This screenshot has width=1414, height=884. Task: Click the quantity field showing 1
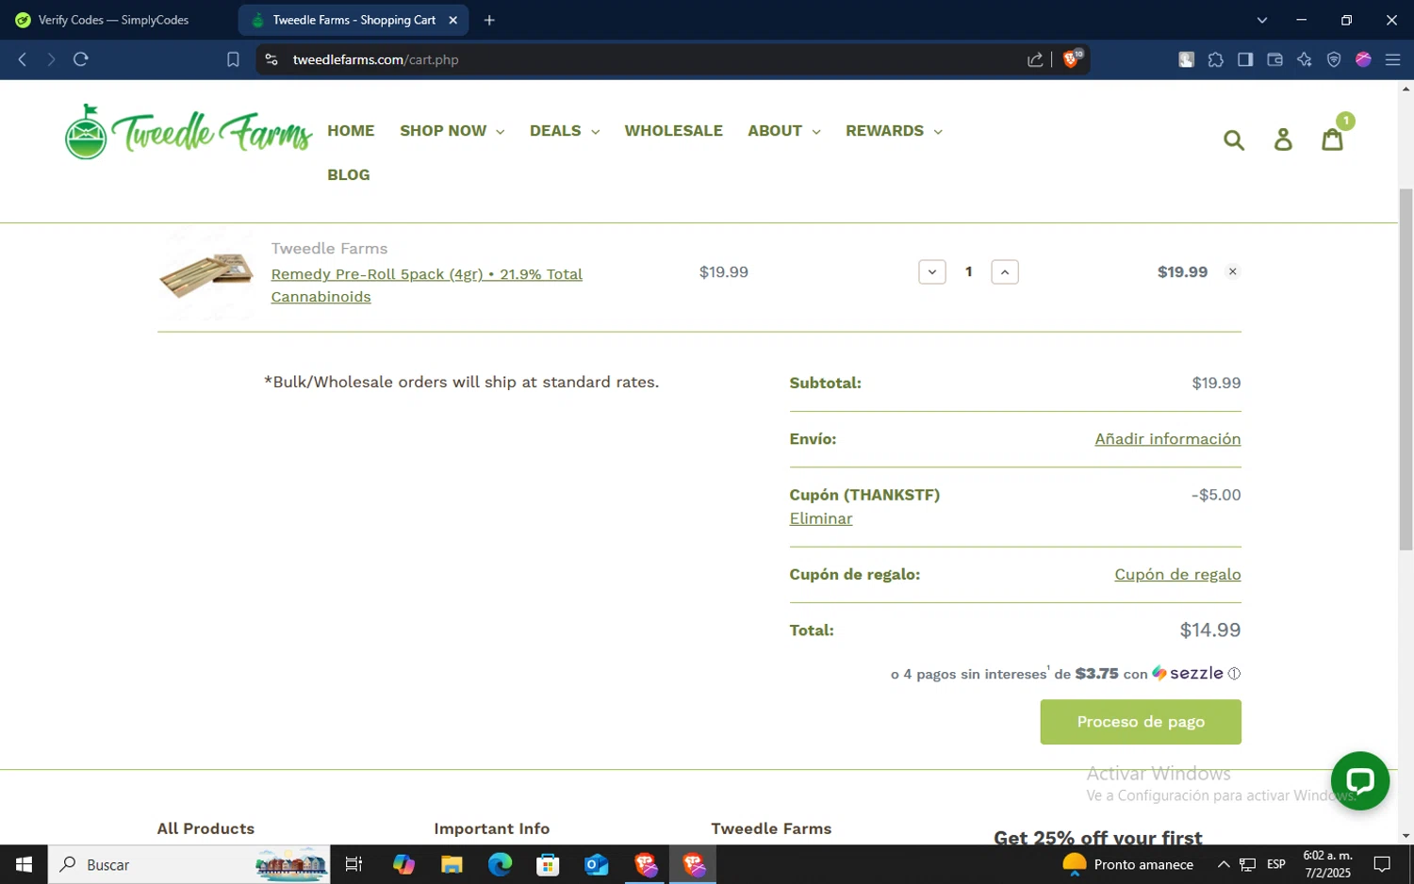(968, 271)
